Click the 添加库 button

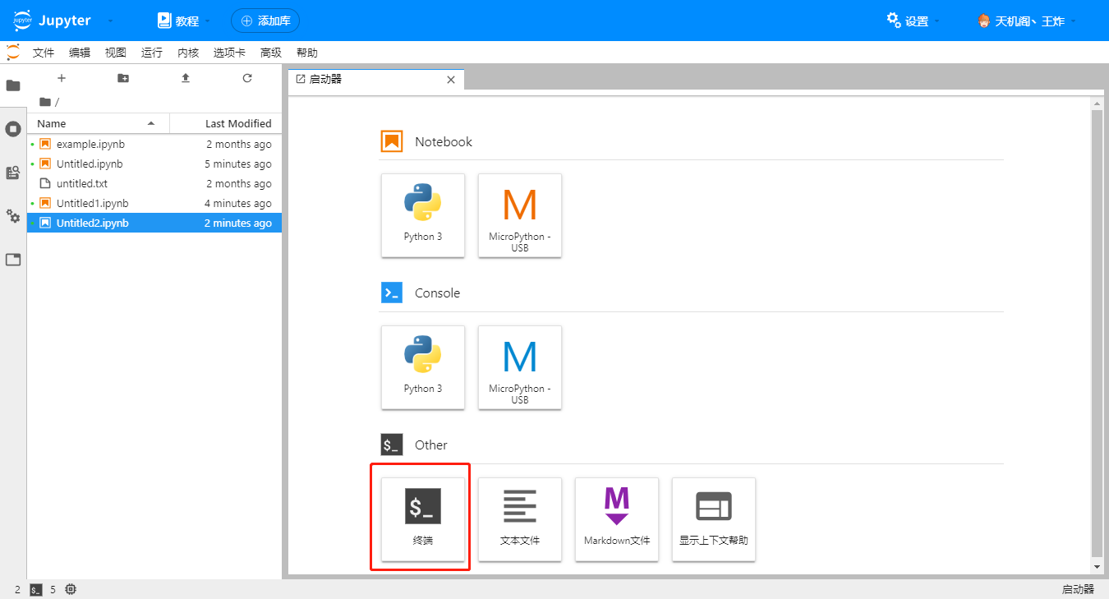click(265, 21)
